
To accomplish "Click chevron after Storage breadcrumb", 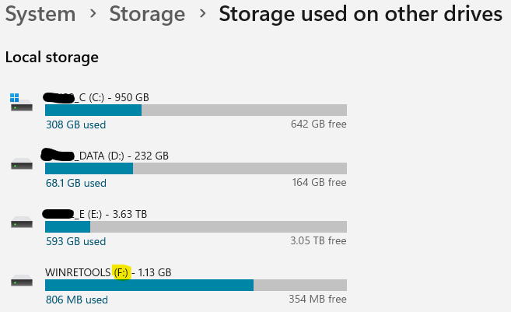I will click(x=203, y=14).
